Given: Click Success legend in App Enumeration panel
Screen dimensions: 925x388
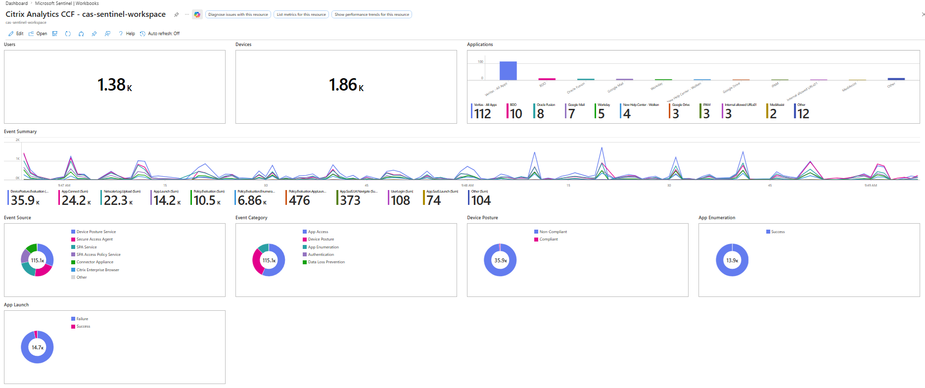Looking at the screenshot, I should 775,232.
